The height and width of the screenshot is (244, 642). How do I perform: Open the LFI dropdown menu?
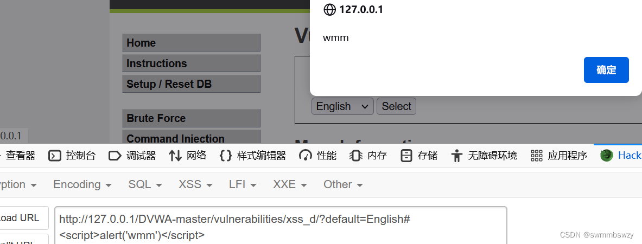243,185
